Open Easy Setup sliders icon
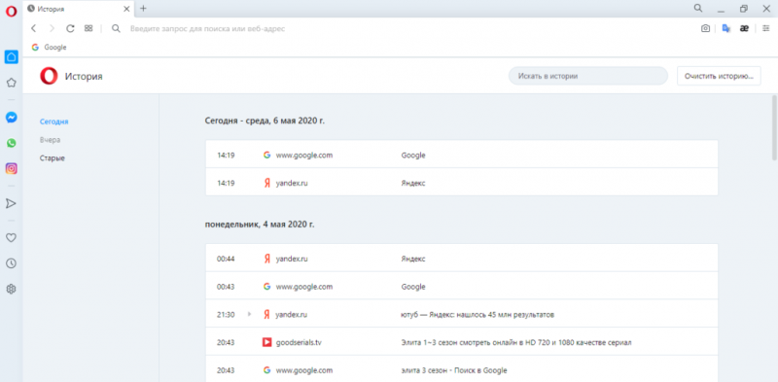The width and height of the screenshot is (778, 382). click(766, 29)
